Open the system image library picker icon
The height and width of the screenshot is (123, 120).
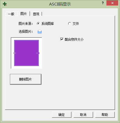click(x=40, y=32)
